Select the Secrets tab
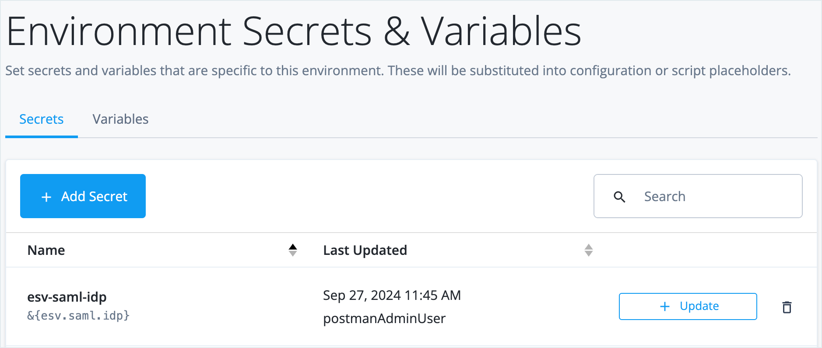822x348 pixels. [41, 119]
